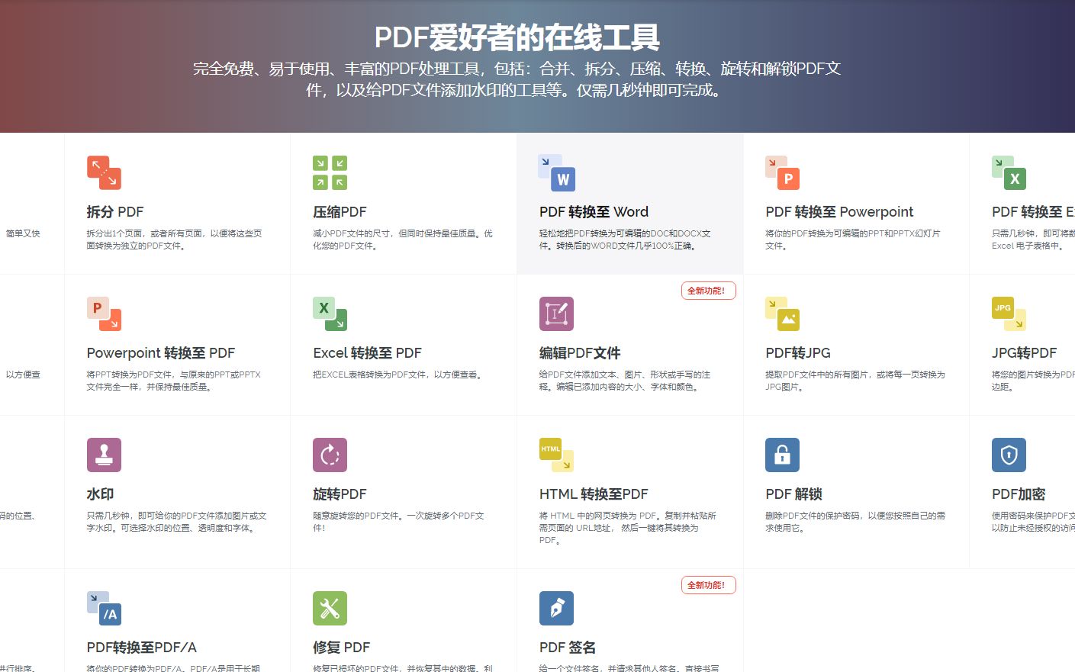Open the 水印 tool title

pos(100,494)
